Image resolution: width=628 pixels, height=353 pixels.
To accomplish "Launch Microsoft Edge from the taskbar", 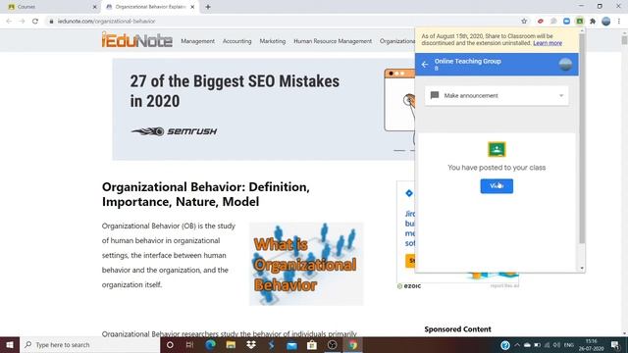I will pyautogui.click(x=210, y=344).
